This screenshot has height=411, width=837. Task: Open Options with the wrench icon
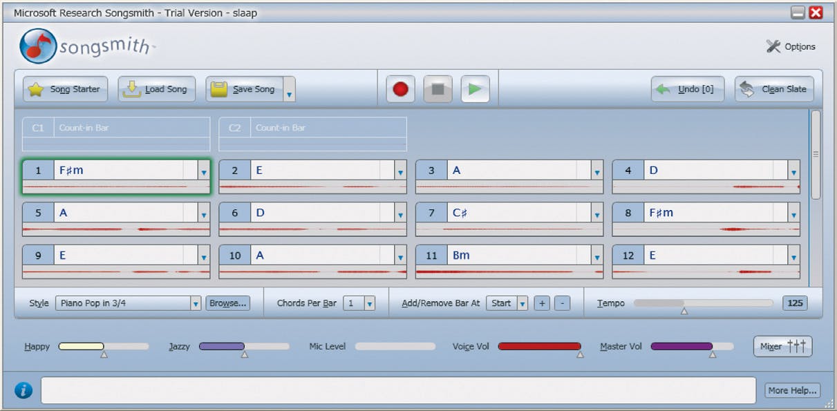coord(791,46)
